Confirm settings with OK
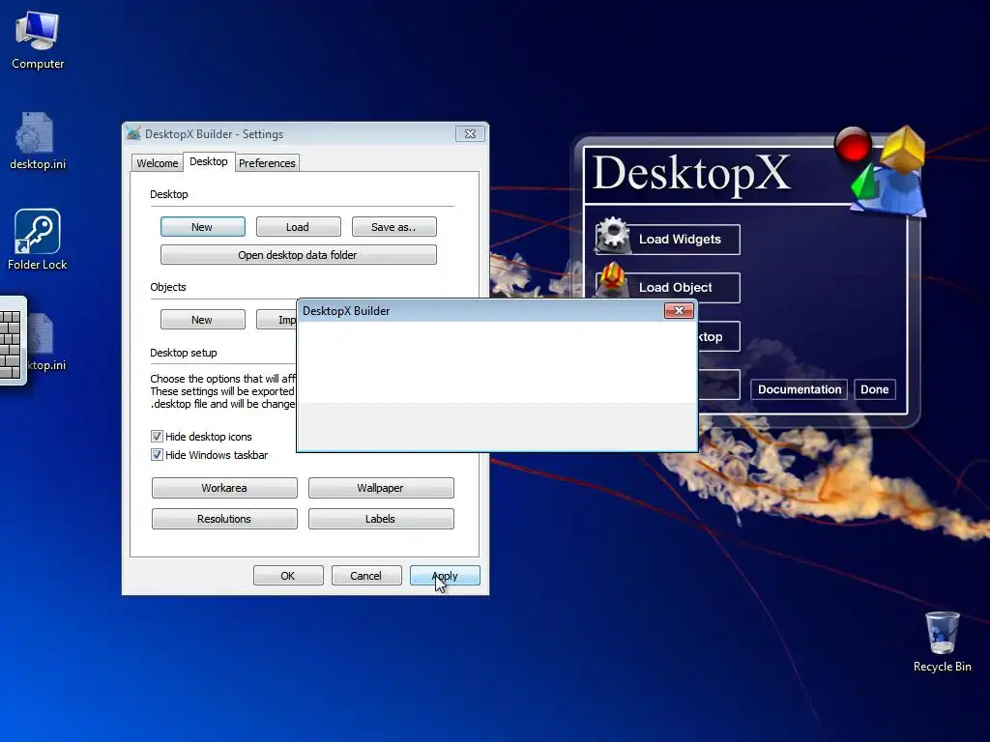The image size is (990, 742). (288, 576)
